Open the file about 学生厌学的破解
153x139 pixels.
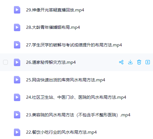[x=74, y=45]
